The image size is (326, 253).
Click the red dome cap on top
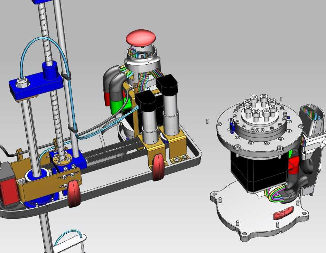tap(141, 37)
